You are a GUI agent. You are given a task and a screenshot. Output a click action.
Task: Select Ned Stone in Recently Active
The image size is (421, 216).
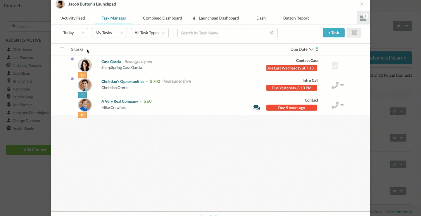(x=21, y=89)
